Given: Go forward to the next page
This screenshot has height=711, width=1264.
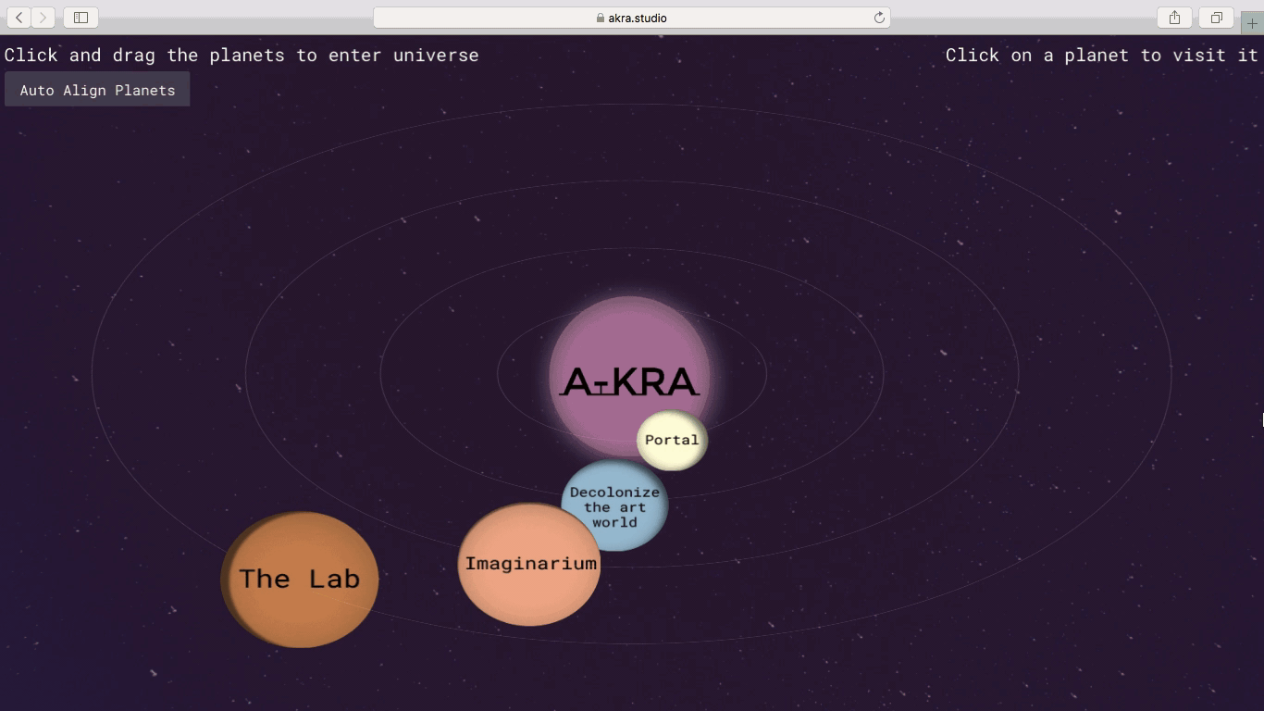Looking at the screenshot, I should point(43,18).
